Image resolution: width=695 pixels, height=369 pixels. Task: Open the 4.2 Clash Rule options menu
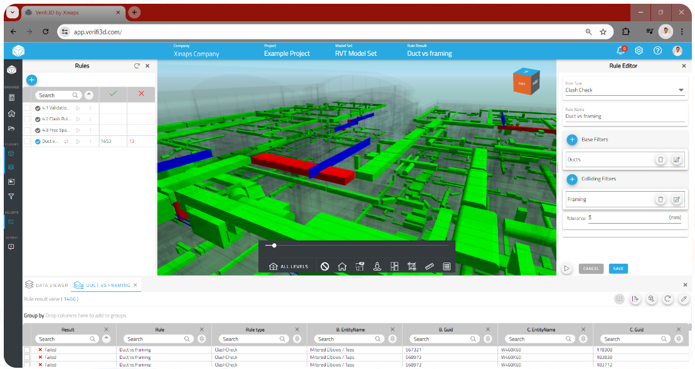tap(90, 119)
